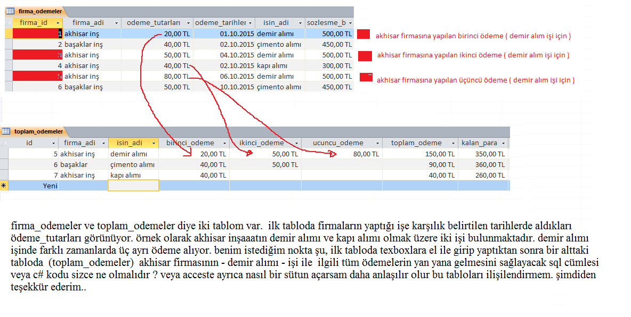Expand the birinci_odeme column dropdown arrow
This screenshot has width=631, height=317.
pyautogui.click(x=224, y=143)
